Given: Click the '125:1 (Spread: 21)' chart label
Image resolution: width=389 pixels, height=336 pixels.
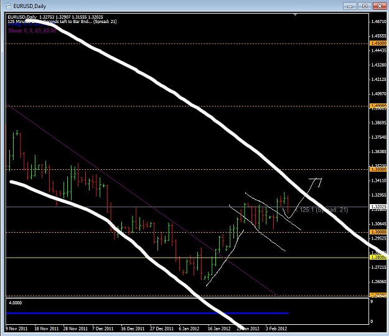Looking at the screenshot, I should coord(324,210).
